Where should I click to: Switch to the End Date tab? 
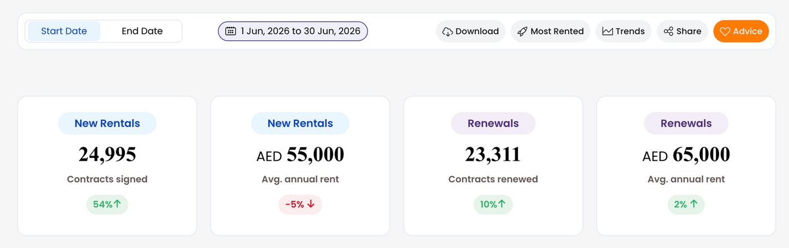click(x=142, y=31)
